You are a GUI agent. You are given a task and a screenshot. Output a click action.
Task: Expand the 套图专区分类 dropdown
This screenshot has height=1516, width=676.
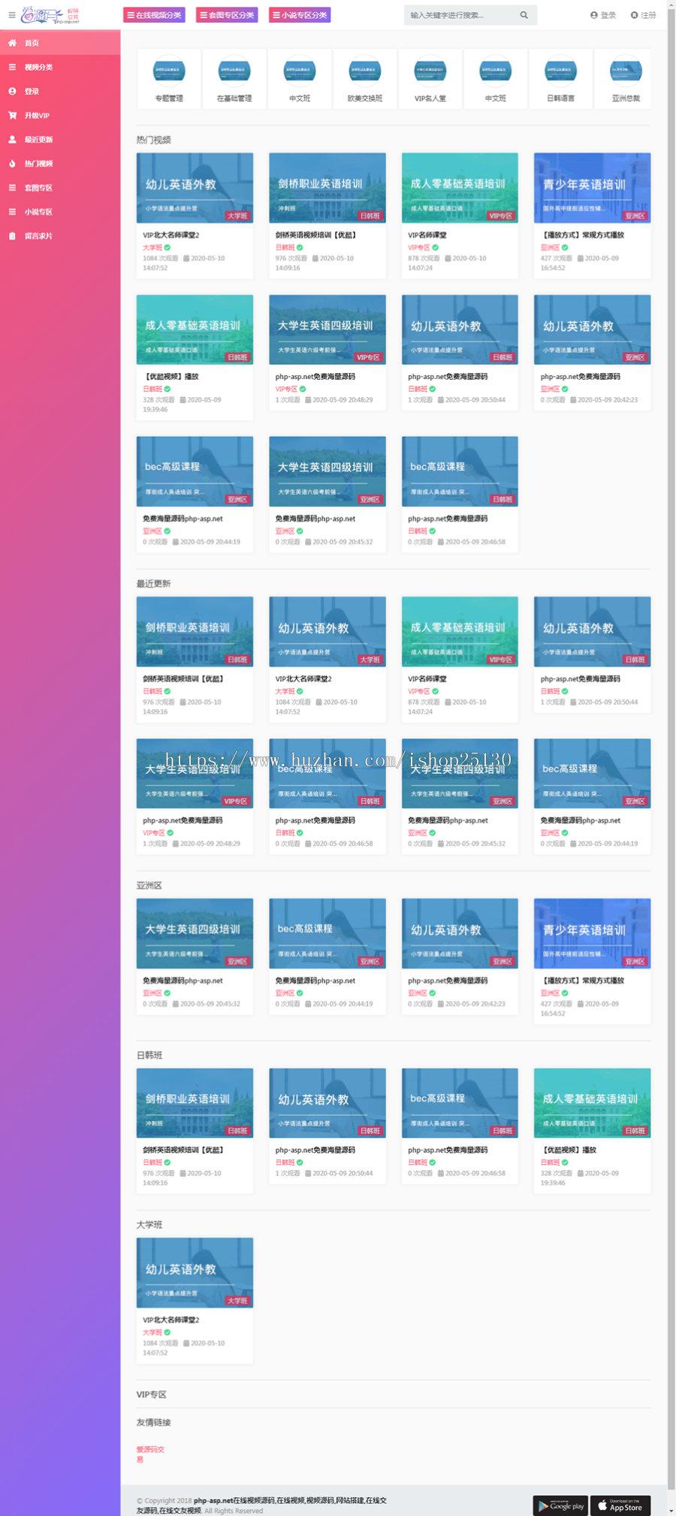click(x=227, y=15)
